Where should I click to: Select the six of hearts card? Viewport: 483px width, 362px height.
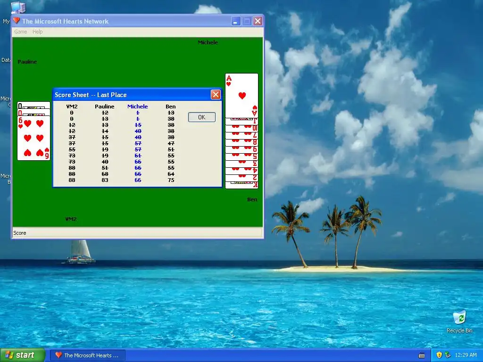click(x=33, y=138)
